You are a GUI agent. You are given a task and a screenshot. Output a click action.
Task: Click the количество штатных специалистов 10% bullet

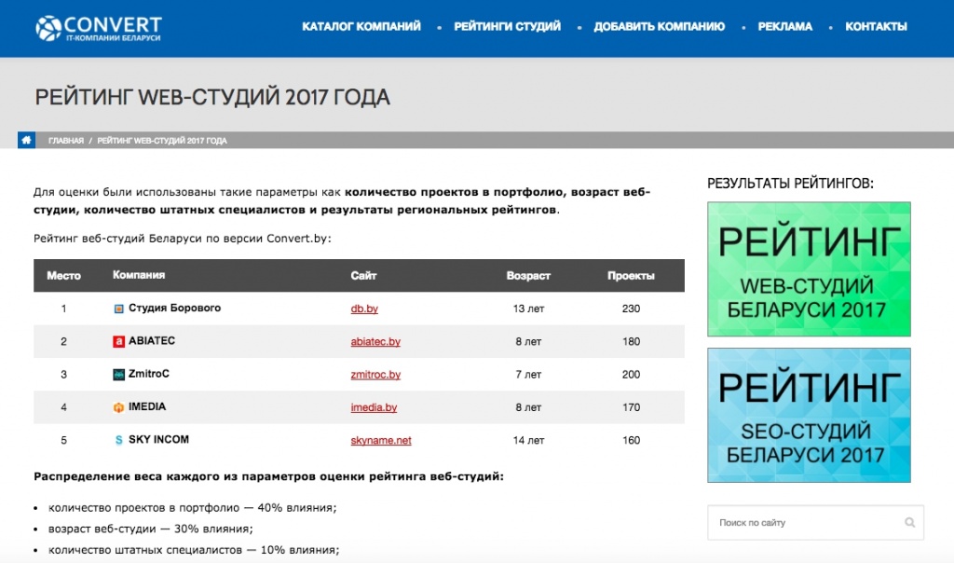tap(194, 550)
